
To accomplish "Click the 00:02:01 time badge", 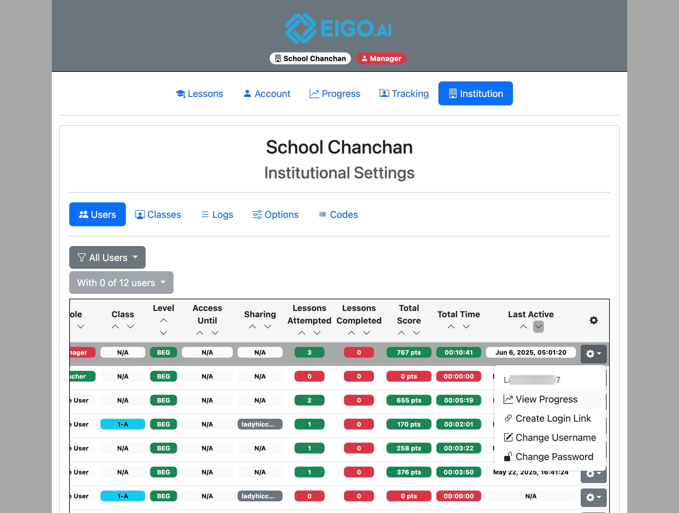I will pyautogui.click(x=458, y=424).
